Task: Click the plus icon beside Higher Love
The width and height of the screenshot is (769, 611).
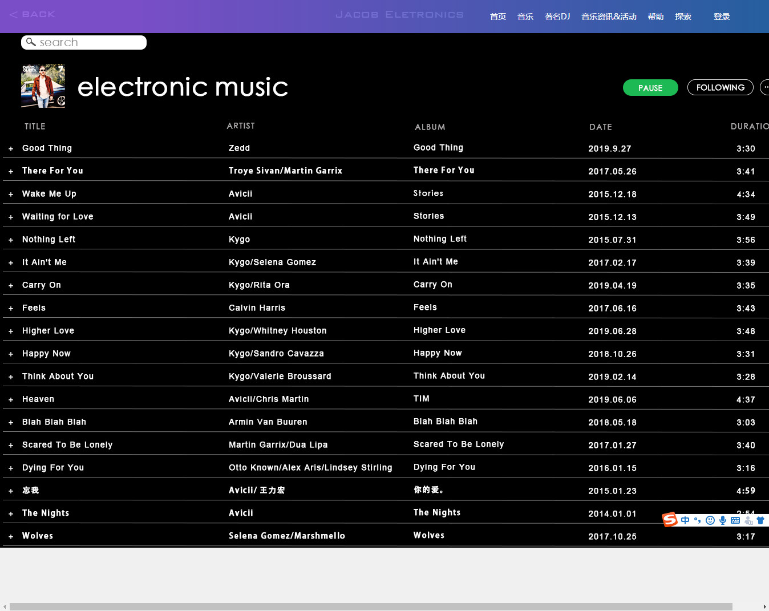Action: 11,331
